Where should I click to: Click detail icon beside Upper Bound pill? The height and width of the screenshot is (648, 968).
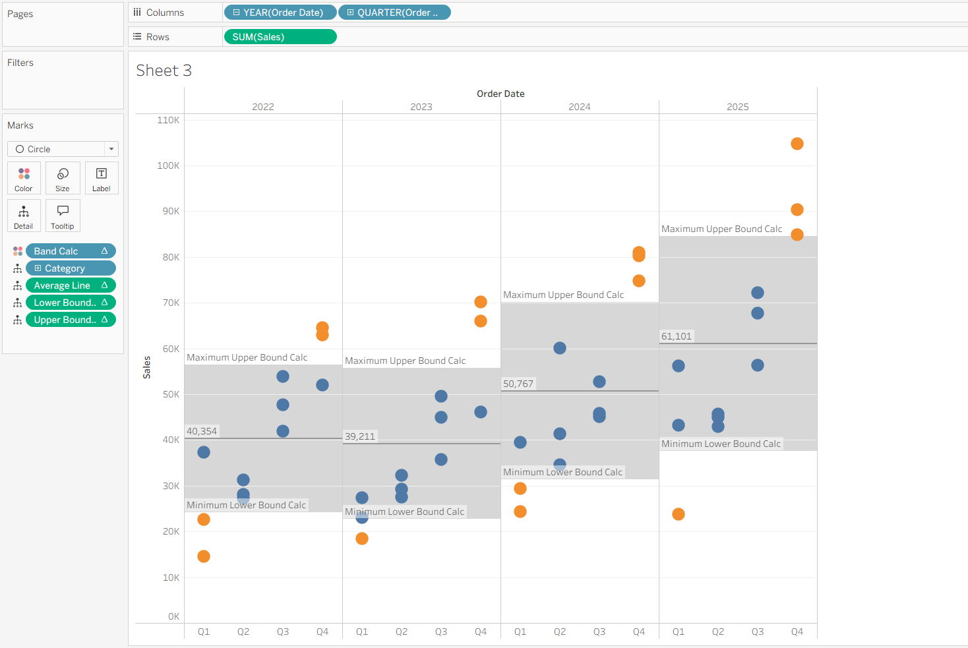coord(18,320)
